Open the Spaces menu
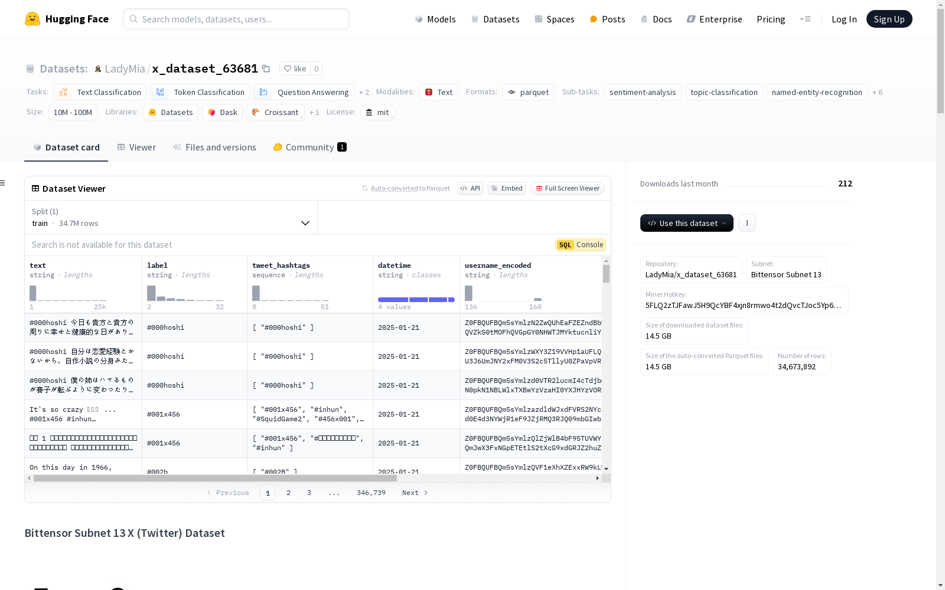Image resolution: width=945 pixels, height=590 pixels. [x=555, y=19]
